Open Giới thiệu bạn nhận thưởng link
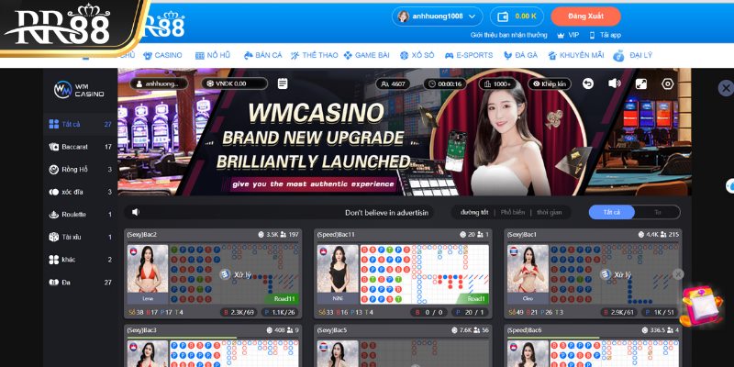Image resolution: width=734 pixels, height=367 pixels. [509, 35]
